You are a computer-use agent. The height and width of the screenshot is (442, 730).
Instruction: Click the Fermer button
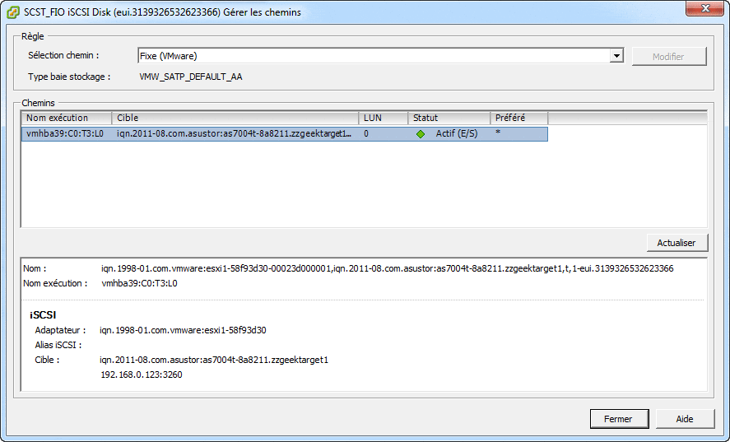coord(619,419)
